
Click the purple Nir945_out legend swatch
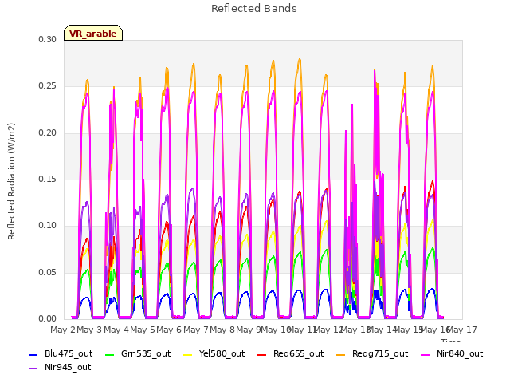[x=33, y=369]
